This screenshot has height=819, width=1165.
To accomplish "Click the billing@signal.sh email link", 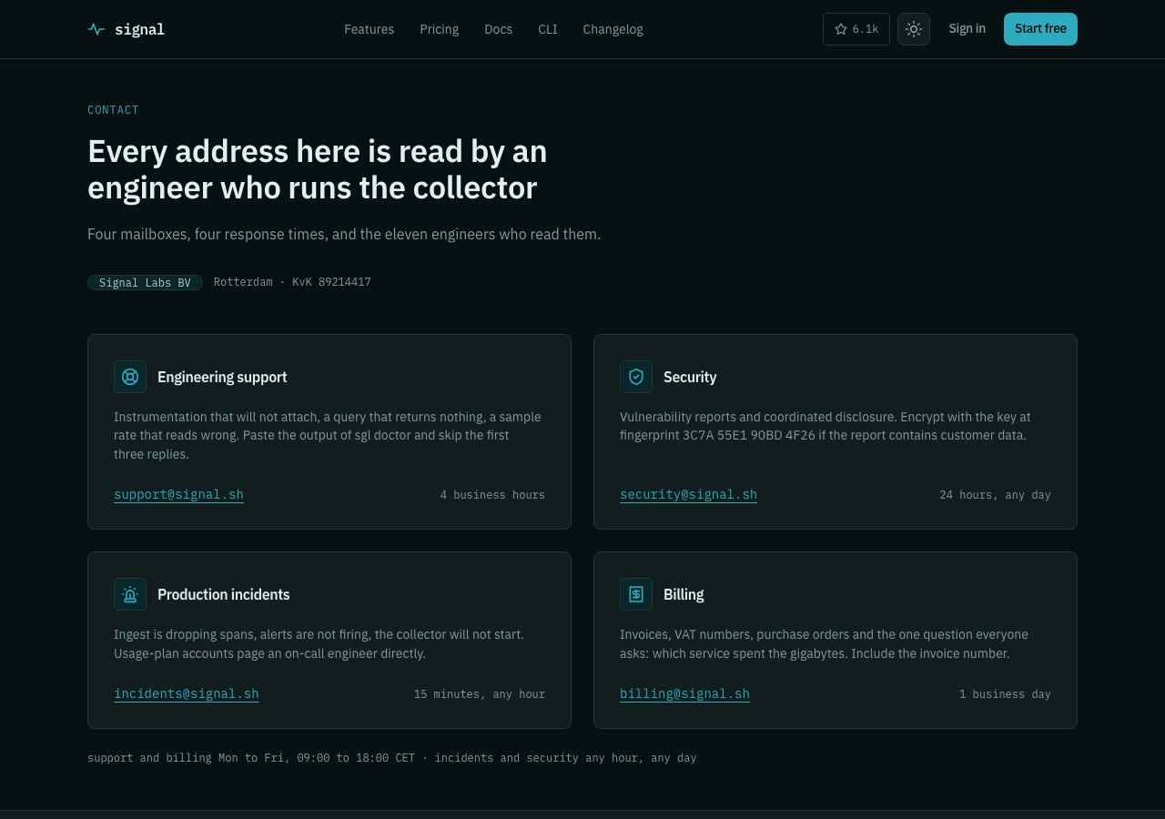I will 684,694.
